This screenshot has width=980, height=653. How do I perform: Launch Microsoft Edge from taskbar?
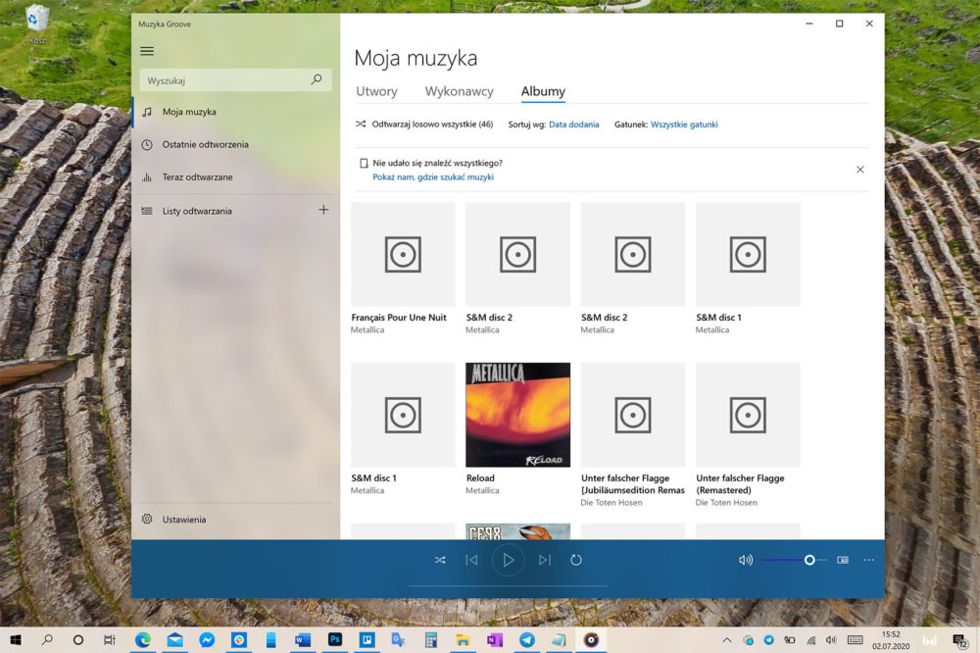tap(143, 640)
